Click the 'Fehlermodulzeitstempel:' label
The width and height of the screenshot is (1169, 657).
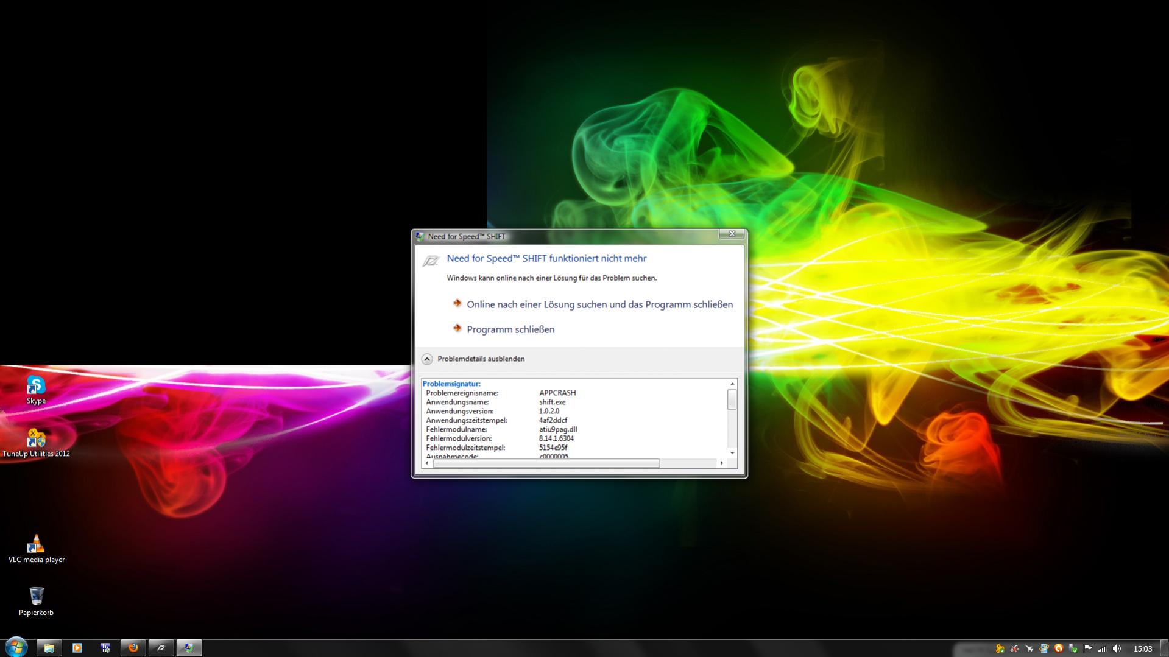coord(465,448)
